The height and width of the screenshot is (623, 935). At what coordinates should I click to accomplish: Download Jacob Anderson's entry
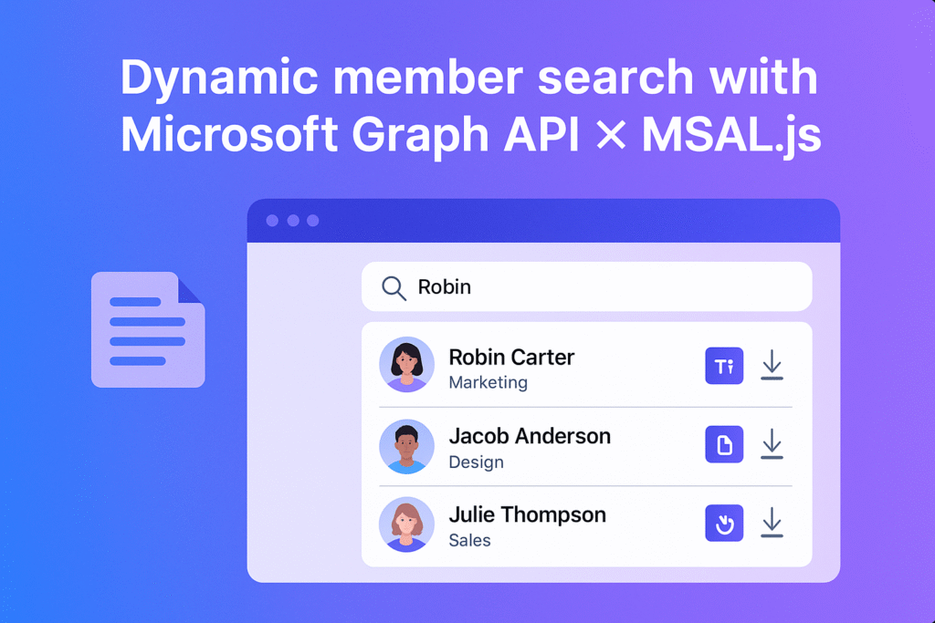click(772, 444)
